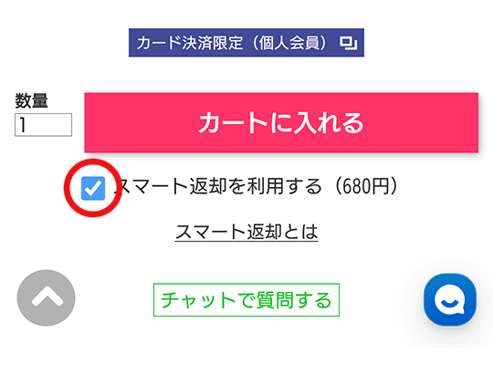Click the white upward chevron in gray circle
The height and width of the screenshot is (365, 493).
coord(47,297)
